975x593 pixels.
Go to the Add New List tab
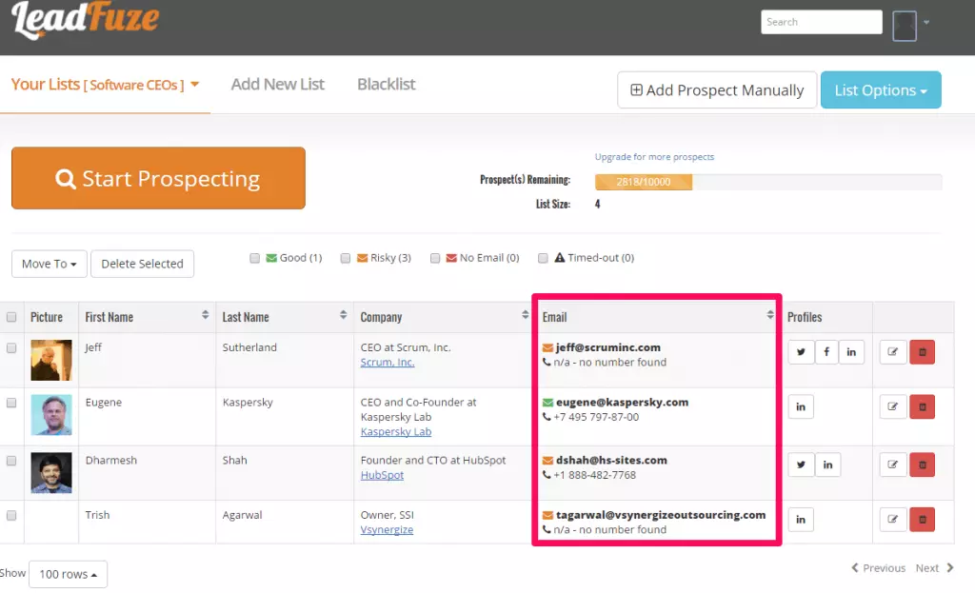pos(277,84)
